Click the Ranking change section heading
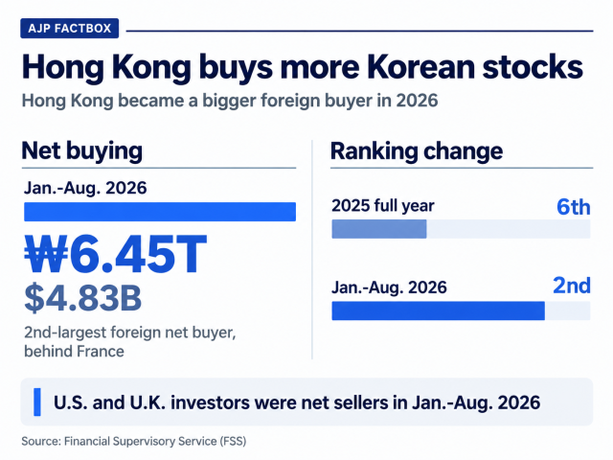The height and width of the screenshot is (460, 613). click(417, 151)
